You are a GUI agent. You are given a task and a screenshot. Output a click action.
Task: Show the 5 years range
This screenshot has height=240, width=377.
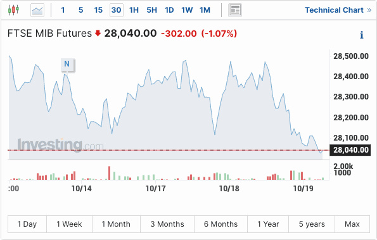[x=312, y=224]
